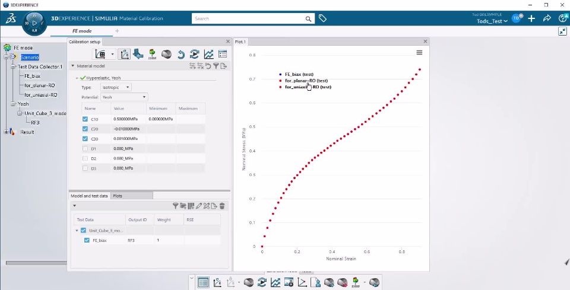The width and height of the screenshot is (570, 290).
Task: Click the add parameter sliders icon
Action: 192,66
